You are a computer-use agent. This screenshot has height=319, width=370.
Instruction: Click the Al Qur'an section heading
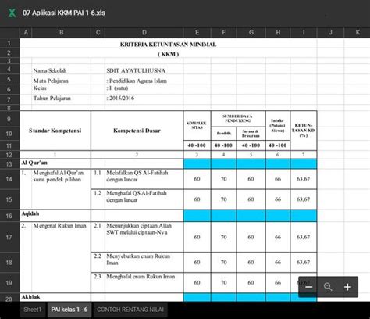[34, 163]
